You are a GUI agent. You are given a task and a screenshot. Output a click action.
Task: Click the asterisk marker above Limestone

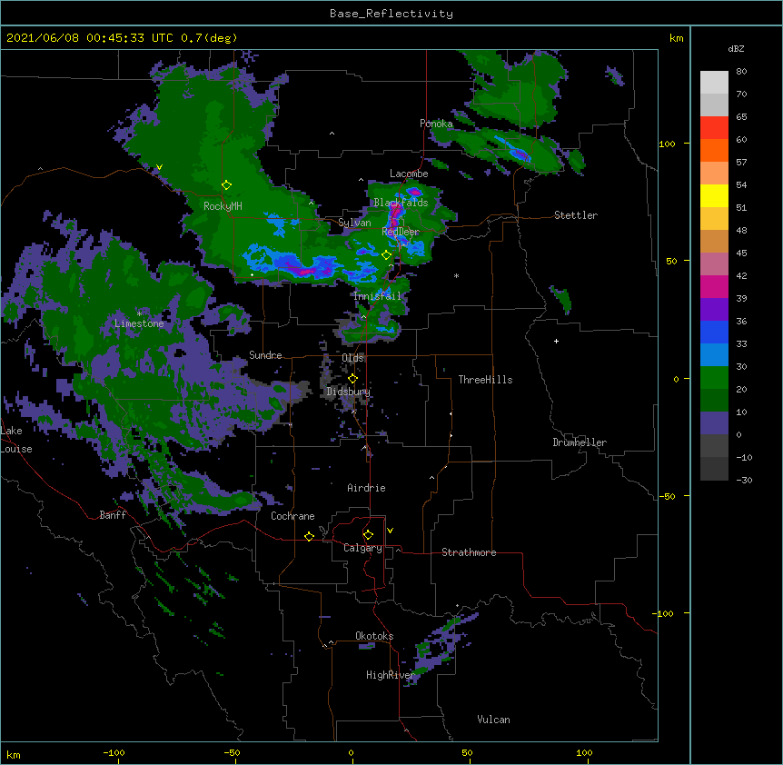click(x=139, y=313)
